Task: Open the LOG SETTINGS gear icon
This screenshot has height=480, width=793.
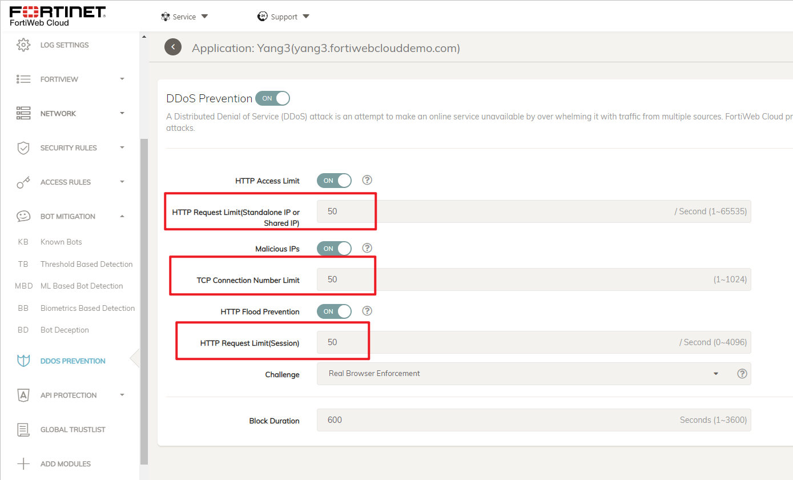Action: tap(23, 45)
